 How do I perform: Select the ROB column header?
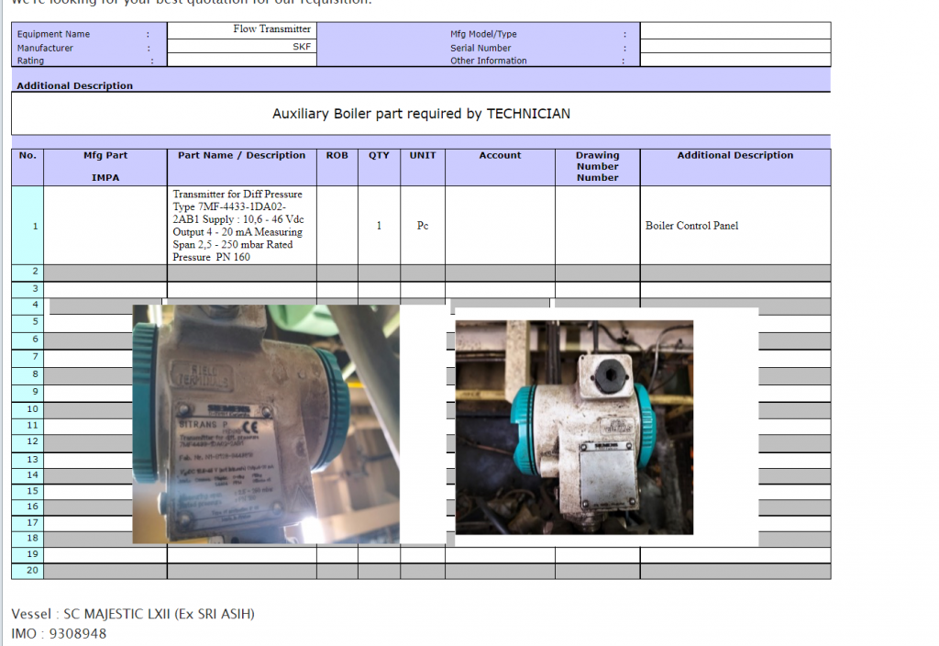coord(337,156)
